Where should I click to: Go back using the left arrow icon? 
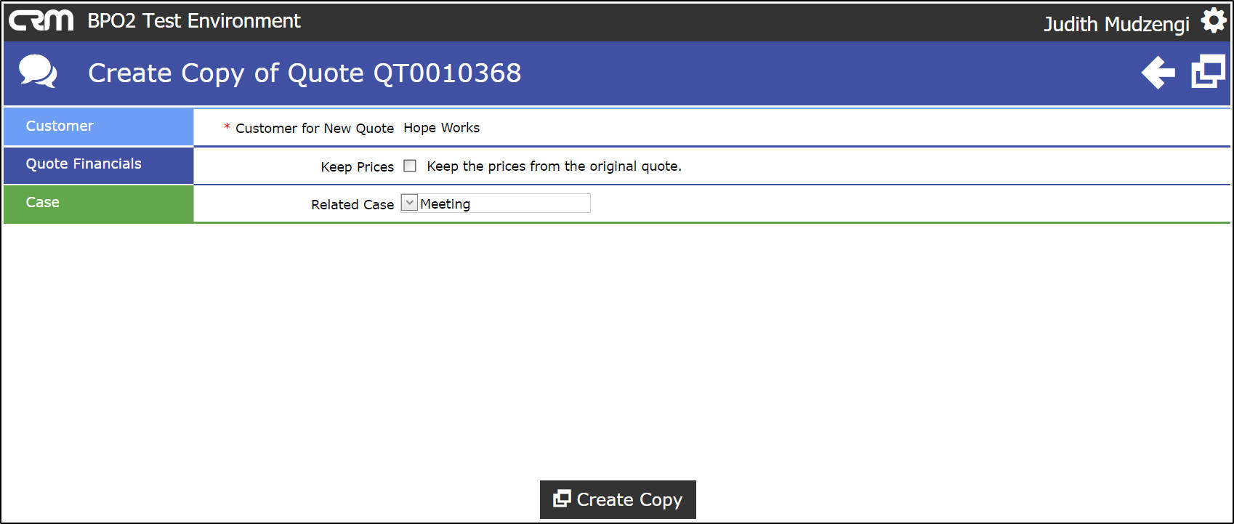pos(1158,73)
